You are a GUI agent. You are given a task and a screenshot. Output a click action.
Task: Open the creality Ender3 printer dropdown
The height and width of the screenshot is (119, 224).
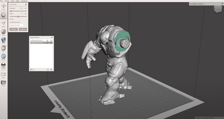click(x=206, y=4)
